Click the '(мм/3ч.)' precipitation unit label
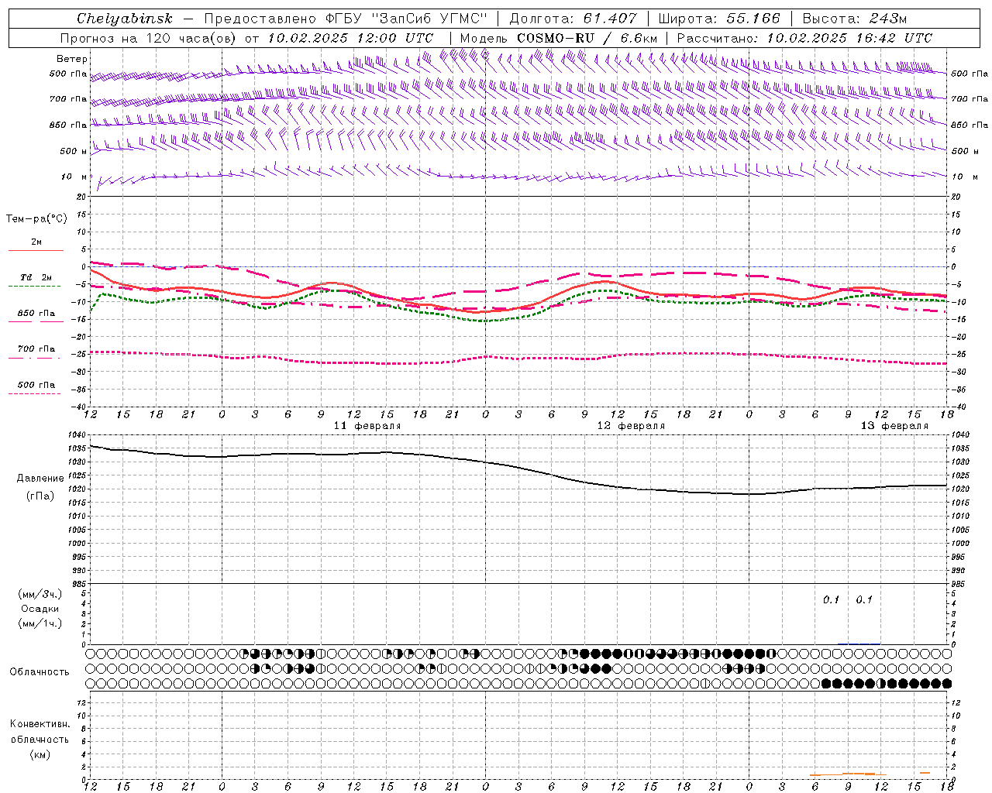Screen dimensions: 992x793 point(40,594)
